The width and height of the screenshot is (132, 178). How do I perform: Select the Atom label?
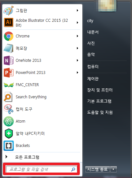pos(21,121)
